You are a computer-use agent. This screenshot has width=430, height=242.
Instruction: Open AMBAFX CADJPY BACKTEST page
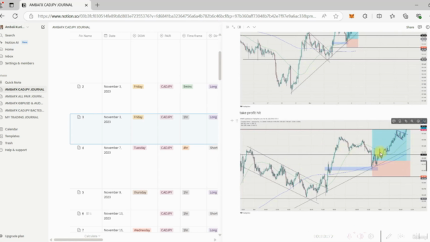24,110
